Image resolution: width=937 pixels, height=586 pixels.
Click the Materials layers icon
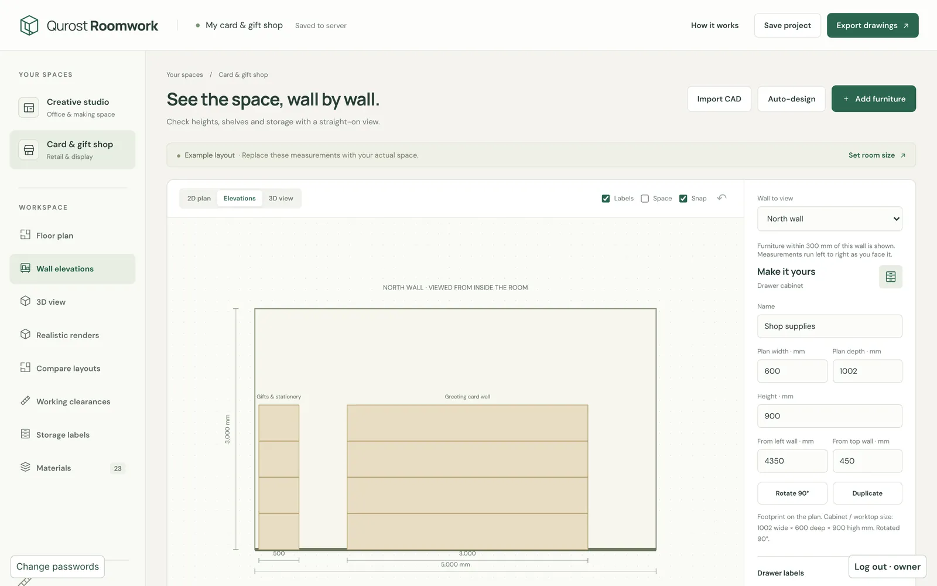point(25,467)
